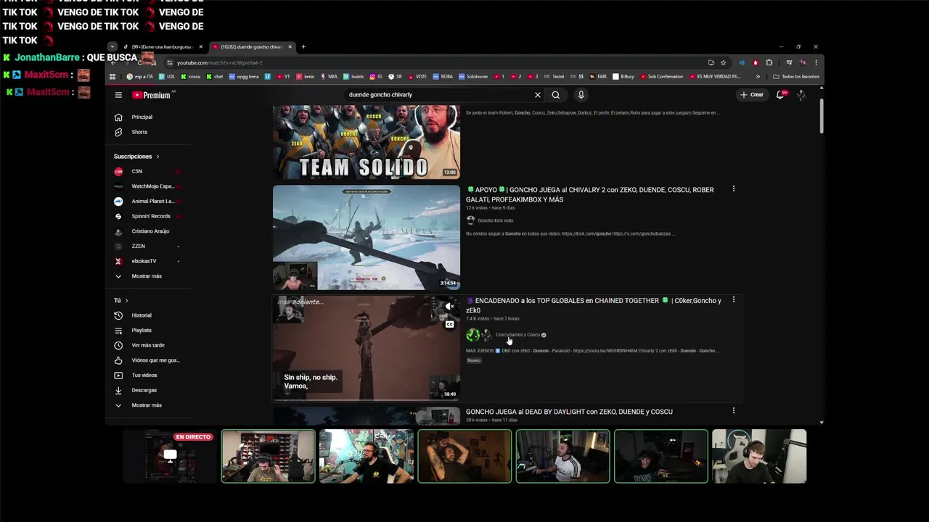Visit the CoscuGames y Coscu channel
Viewport: 929px width, 522px height.
(x=517, y=335)
